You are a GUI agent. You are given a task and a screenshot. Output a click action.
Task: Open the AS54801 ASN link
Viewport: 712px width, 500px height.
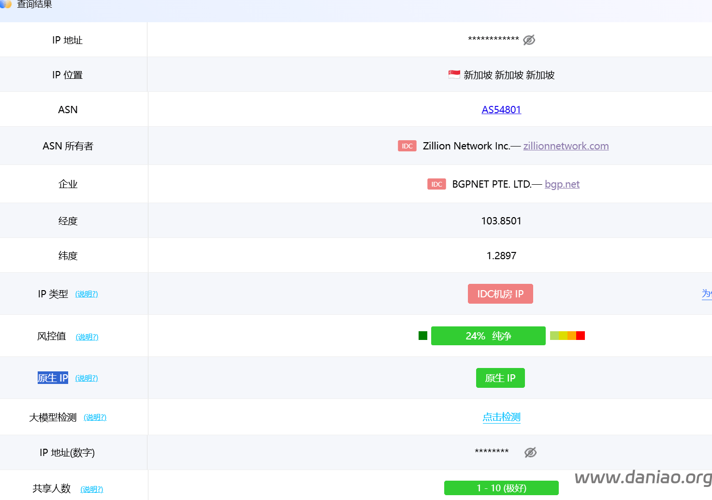501,110
